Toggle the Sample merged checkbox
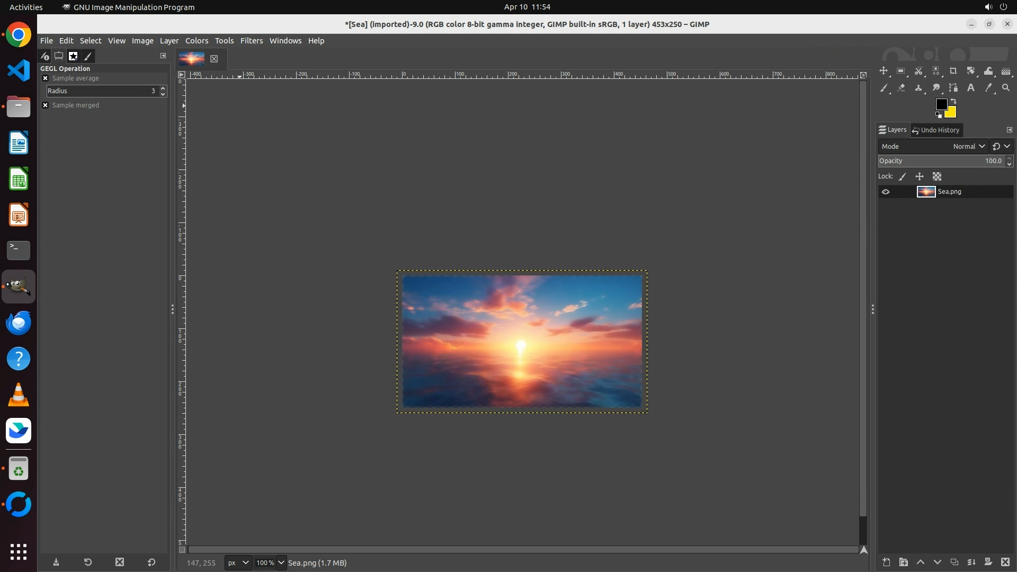Viewport: 1017px width, 572px height. (x=46, y=105)
